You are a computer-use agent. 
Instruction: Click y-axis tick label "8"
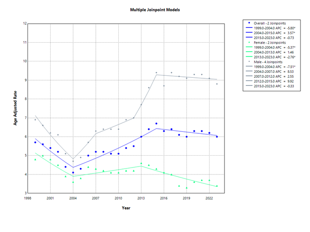[25, 99]
